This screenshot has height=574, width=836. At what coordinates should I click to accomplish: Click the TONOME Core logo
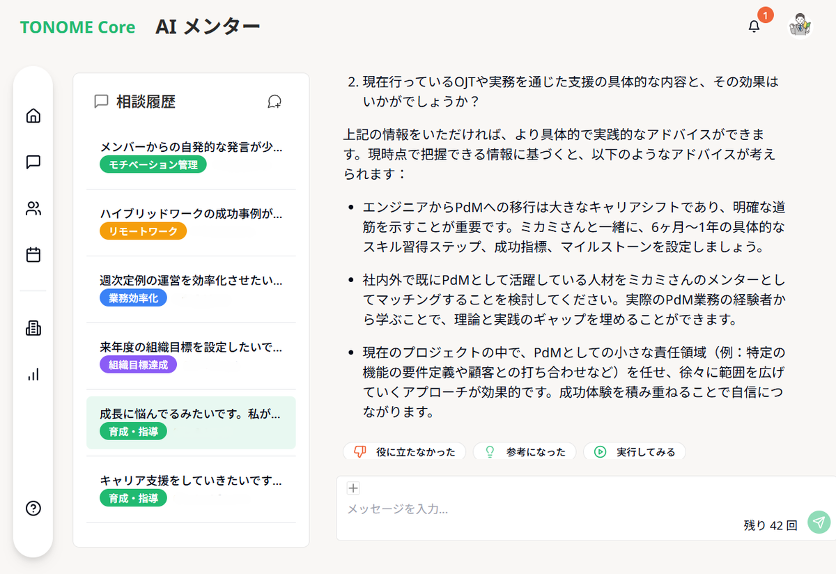click(x=77, y=26)
